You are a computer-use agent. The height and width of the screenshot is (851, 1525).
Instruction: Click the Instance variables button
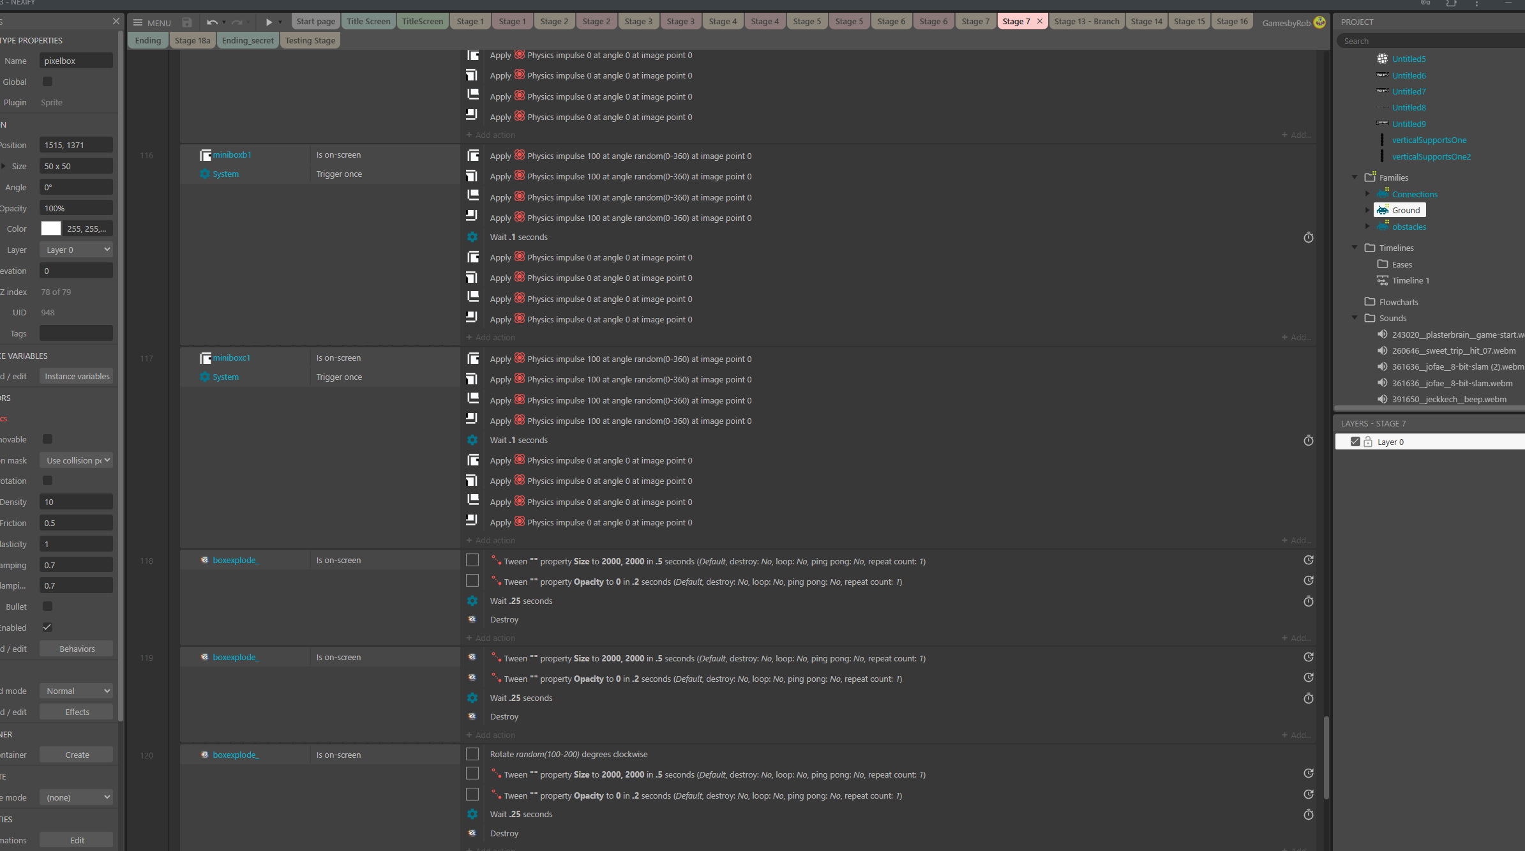pyautogui.click(x=77, y=376)
